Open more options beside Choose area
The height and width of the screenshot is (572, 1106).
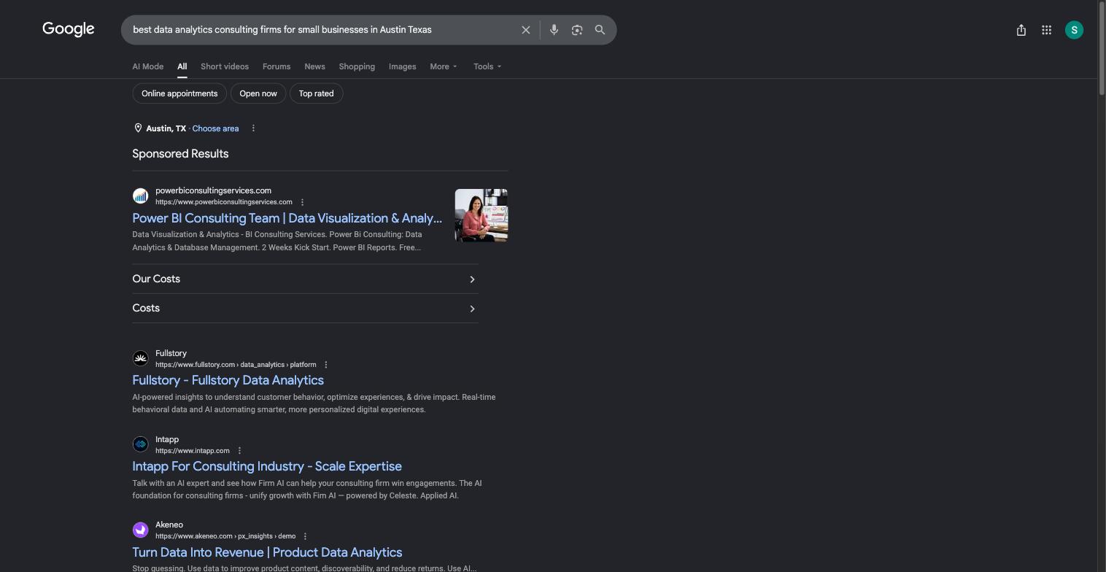coord(253,128)
